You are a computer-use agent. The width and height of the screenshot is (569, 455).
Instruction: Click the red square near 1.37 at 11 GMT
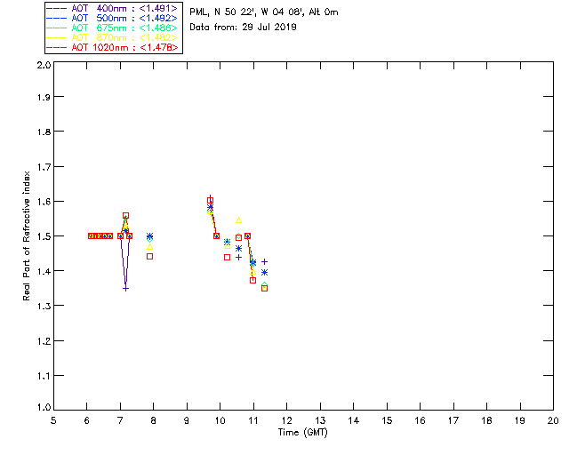[x=252, y=281]
